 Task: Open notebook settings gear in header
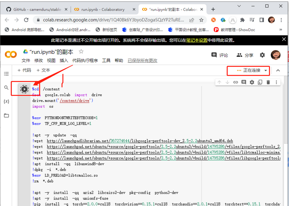tap(262, 55)
